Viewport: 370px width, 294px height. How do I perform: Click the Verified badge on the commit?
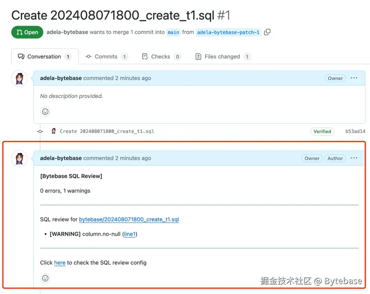(x=322, y=132)
